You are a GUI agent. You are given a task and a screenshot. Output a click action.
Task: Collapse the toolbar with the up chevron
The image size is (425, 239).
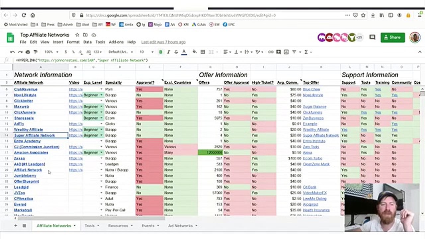(420, 52)
